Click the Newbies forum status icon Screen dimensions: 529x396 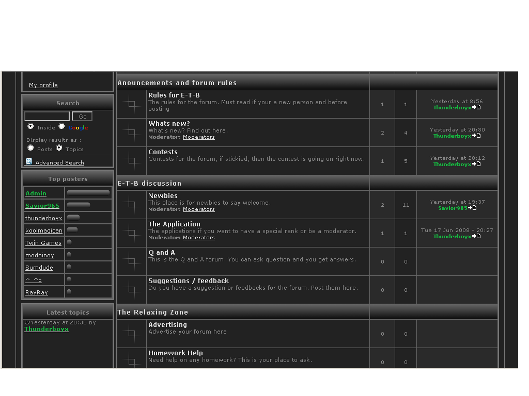[132, 205]
